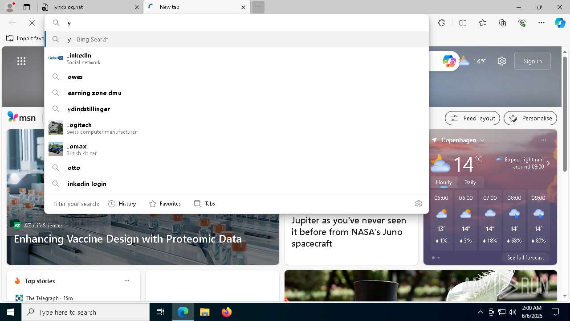Screen dimensions: 570x321
Task: Open Favorites star icon
Action: tap(483, 23)
